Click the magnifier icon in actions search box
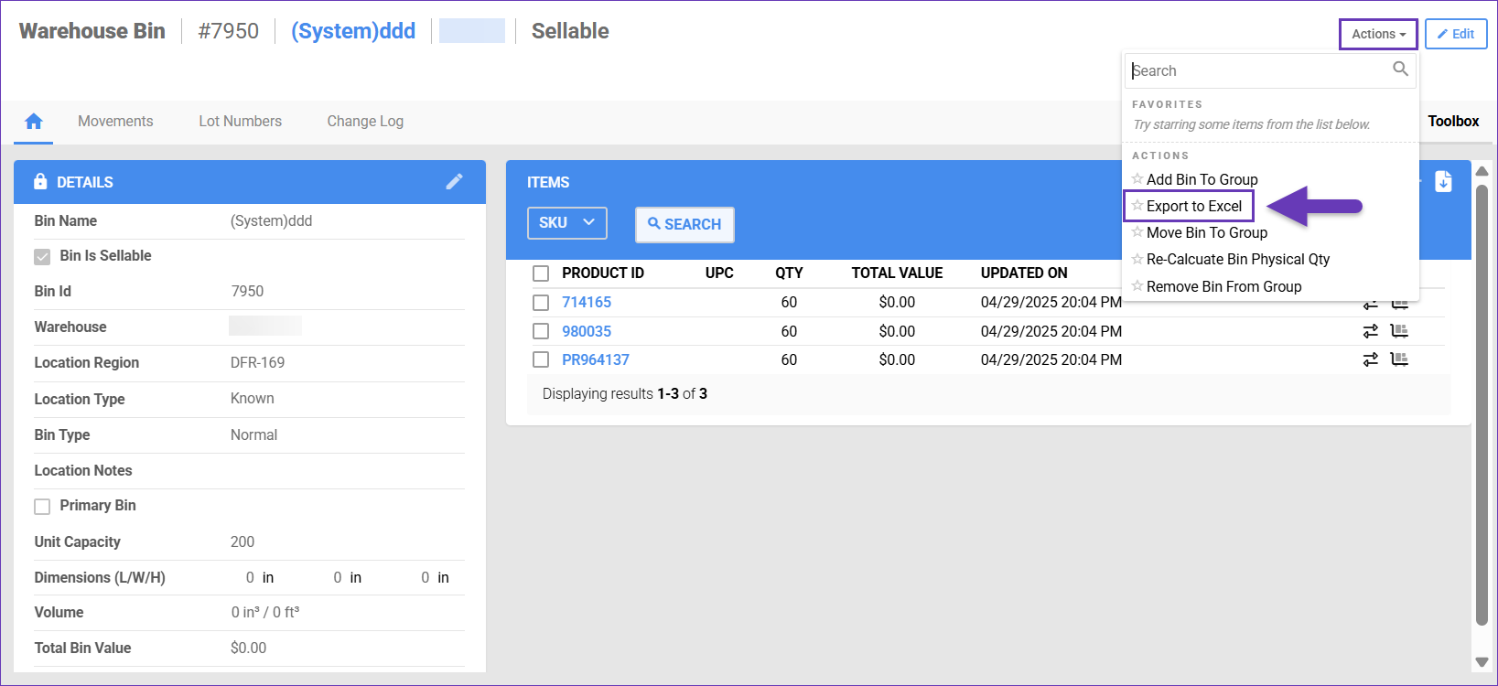 [x=1400, y=70]
